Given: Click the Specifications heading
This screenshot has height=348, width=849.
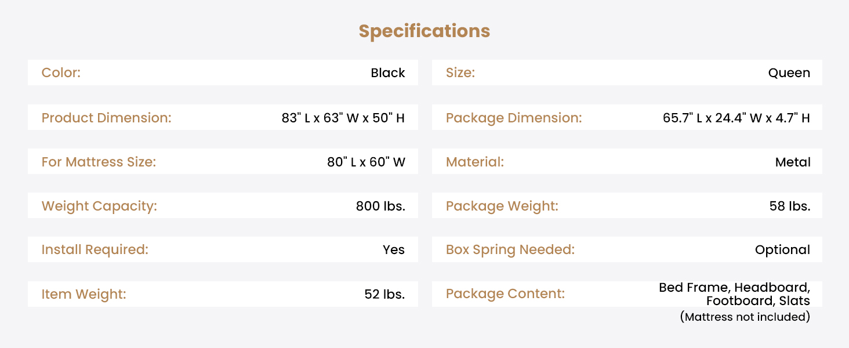Looking at the screenshot, I should [x=424, y=31].
